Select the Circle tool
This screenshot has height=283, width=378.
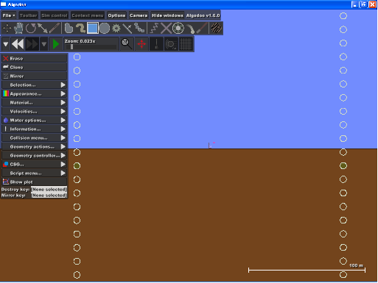pos(105,28)
